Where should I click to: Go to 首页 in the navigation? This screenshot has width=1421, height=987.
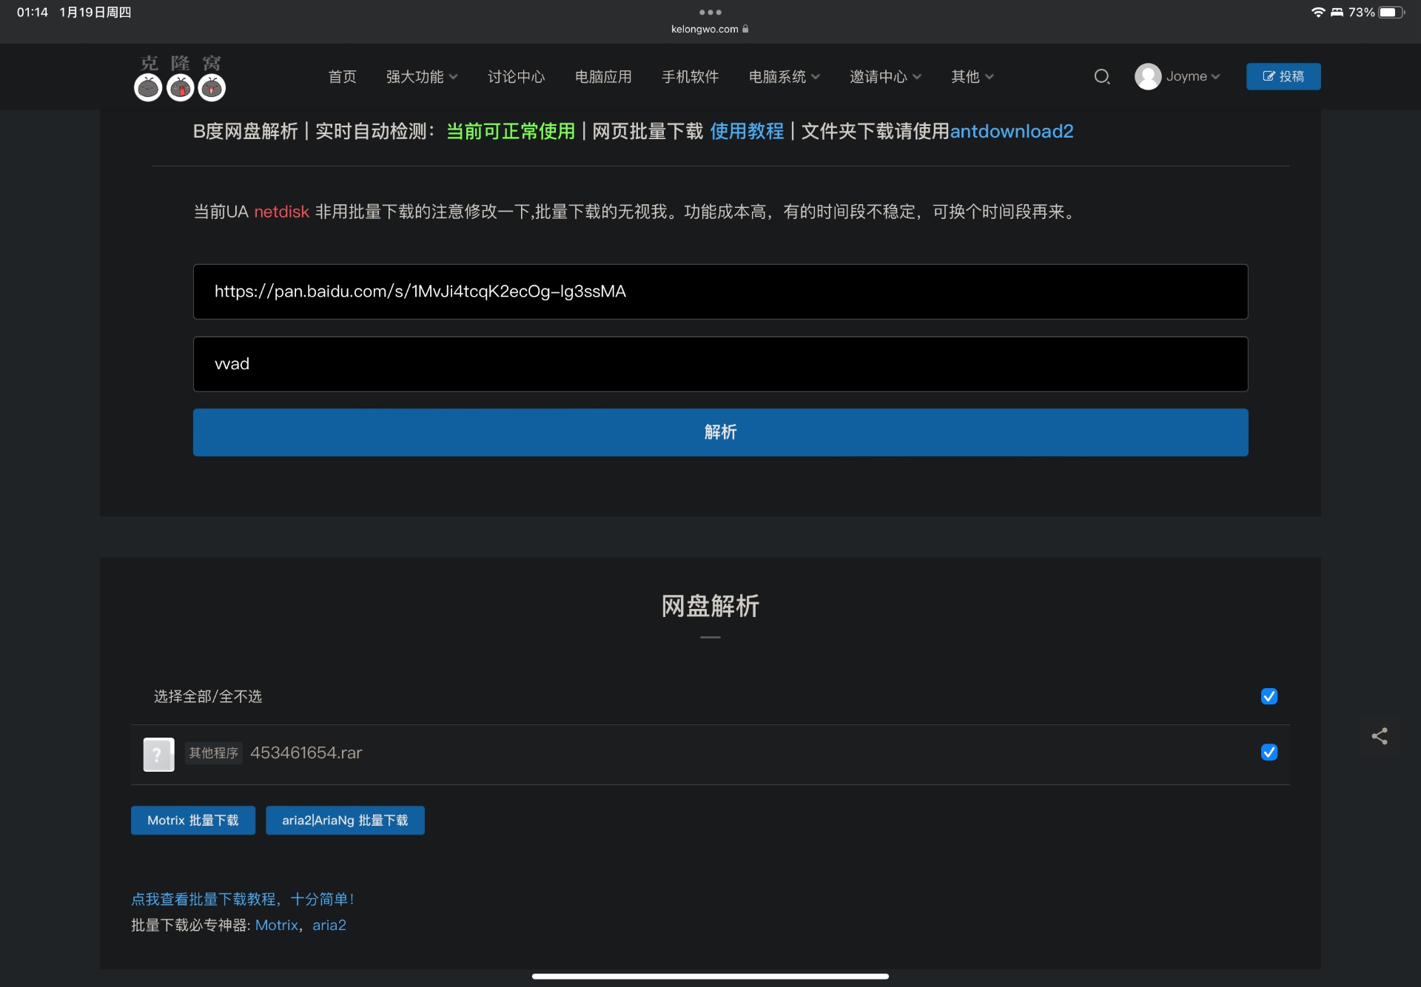(x=342, y=76)
